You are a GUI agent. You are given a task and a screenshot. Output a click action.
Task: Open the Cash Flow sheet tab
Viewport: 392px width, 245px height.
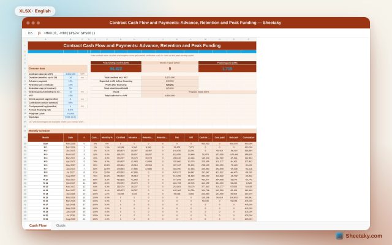[x=38, y=225]
